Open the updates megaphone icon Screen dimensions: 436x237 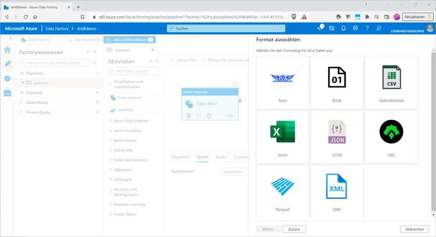[320, 27]
